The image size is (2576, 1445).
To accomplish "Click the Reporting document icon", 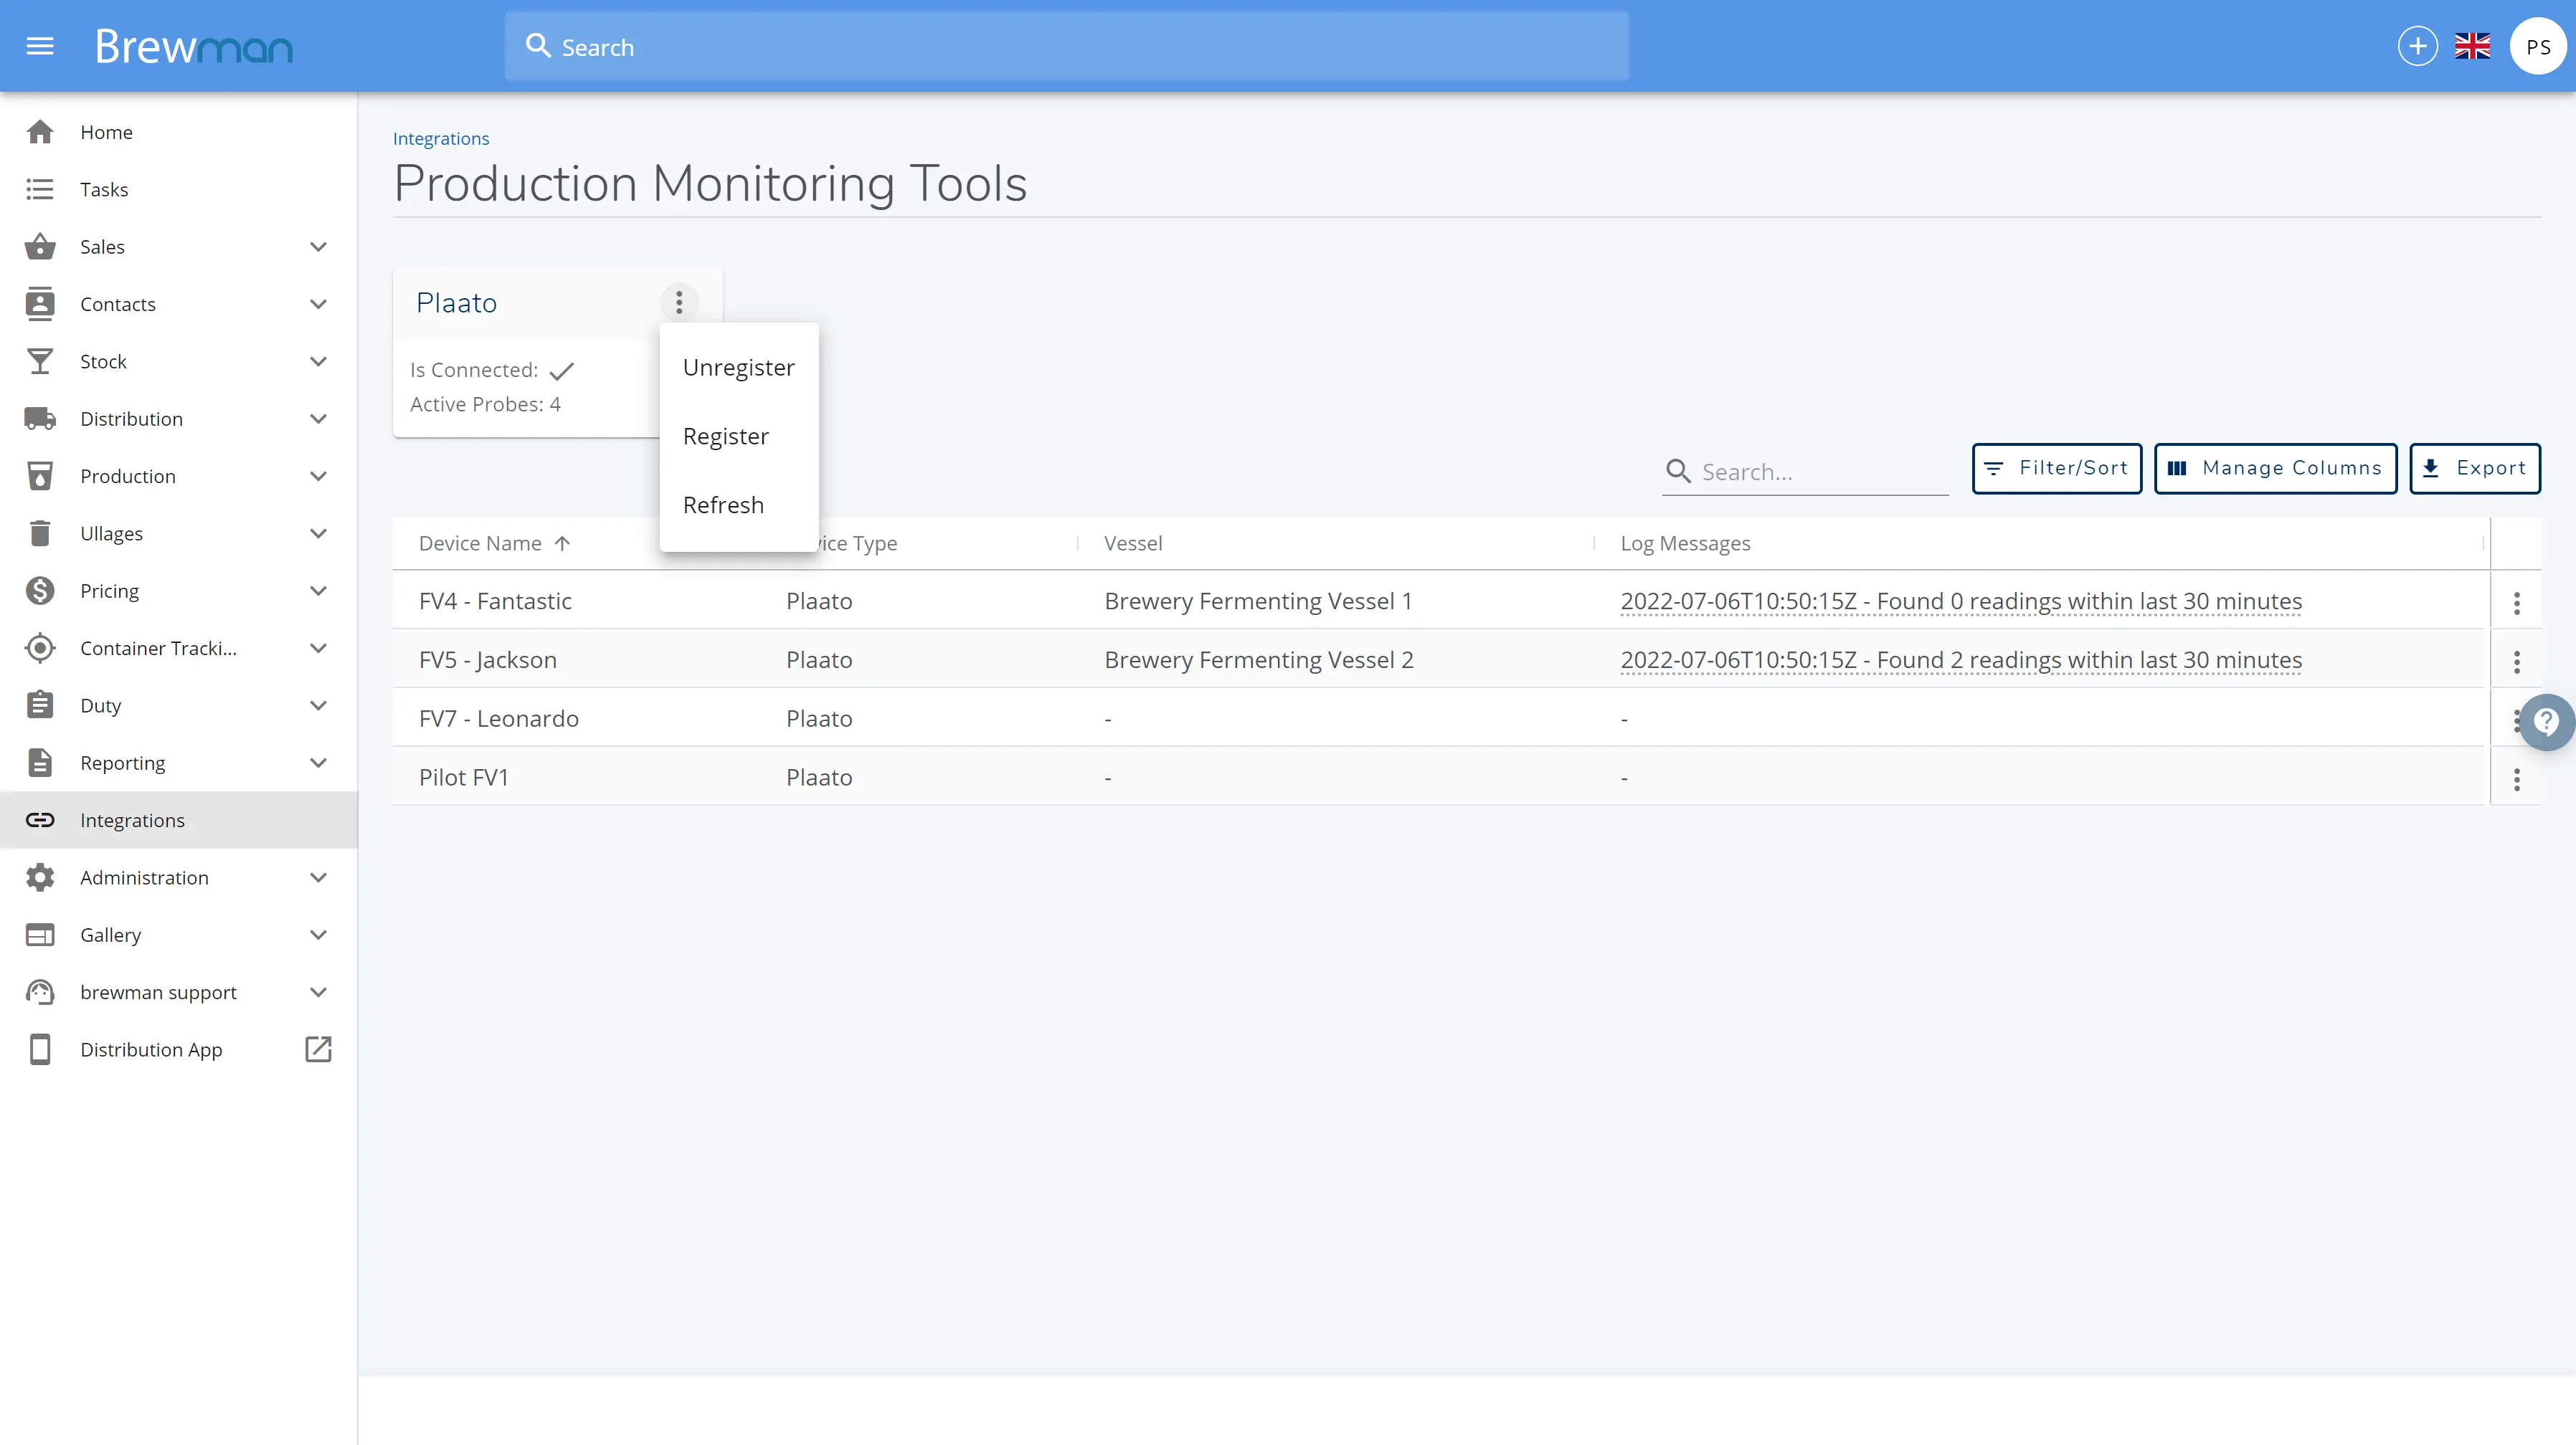I will pyautogui.click(x=40, y=763).
